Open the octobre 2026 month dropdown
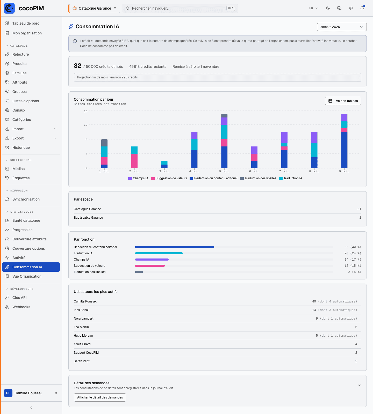373x414 pixels. pos(342,27)
